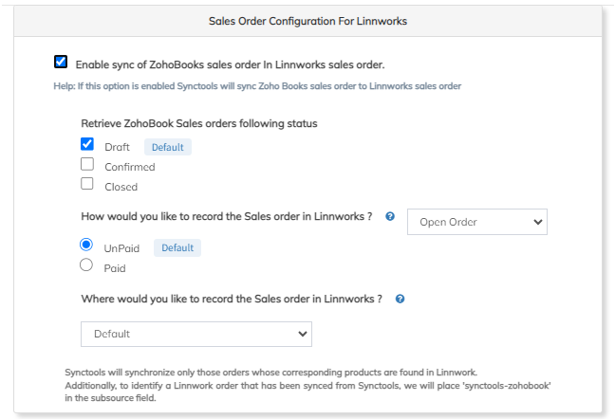The width and height of the screenshot is (615, 419).
Task: Choose the Paid radio option
Action: [x=87, y=266]
